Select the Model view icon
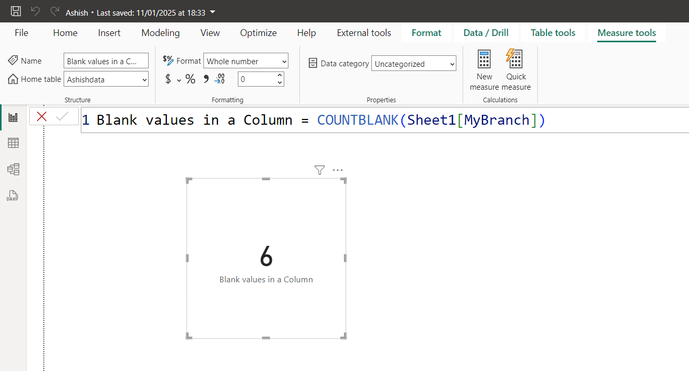 click(13, 169)
